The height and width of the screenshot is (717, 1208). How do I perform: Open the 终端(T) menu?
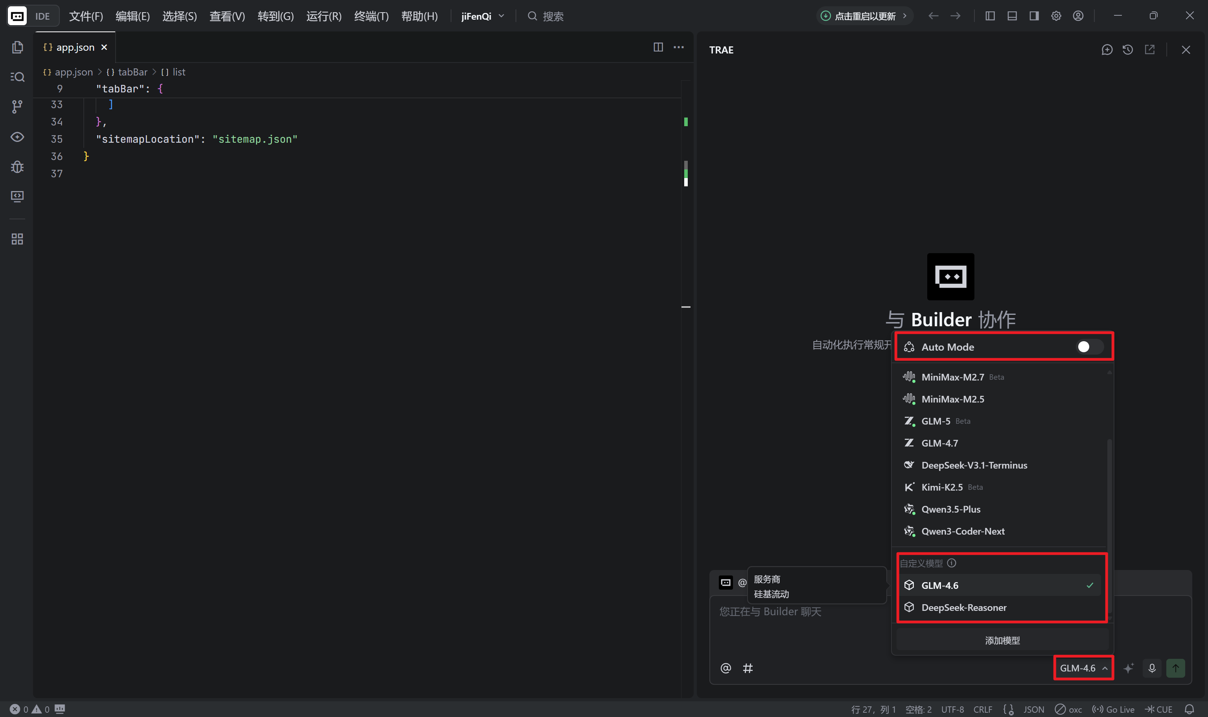coord(372,16)
